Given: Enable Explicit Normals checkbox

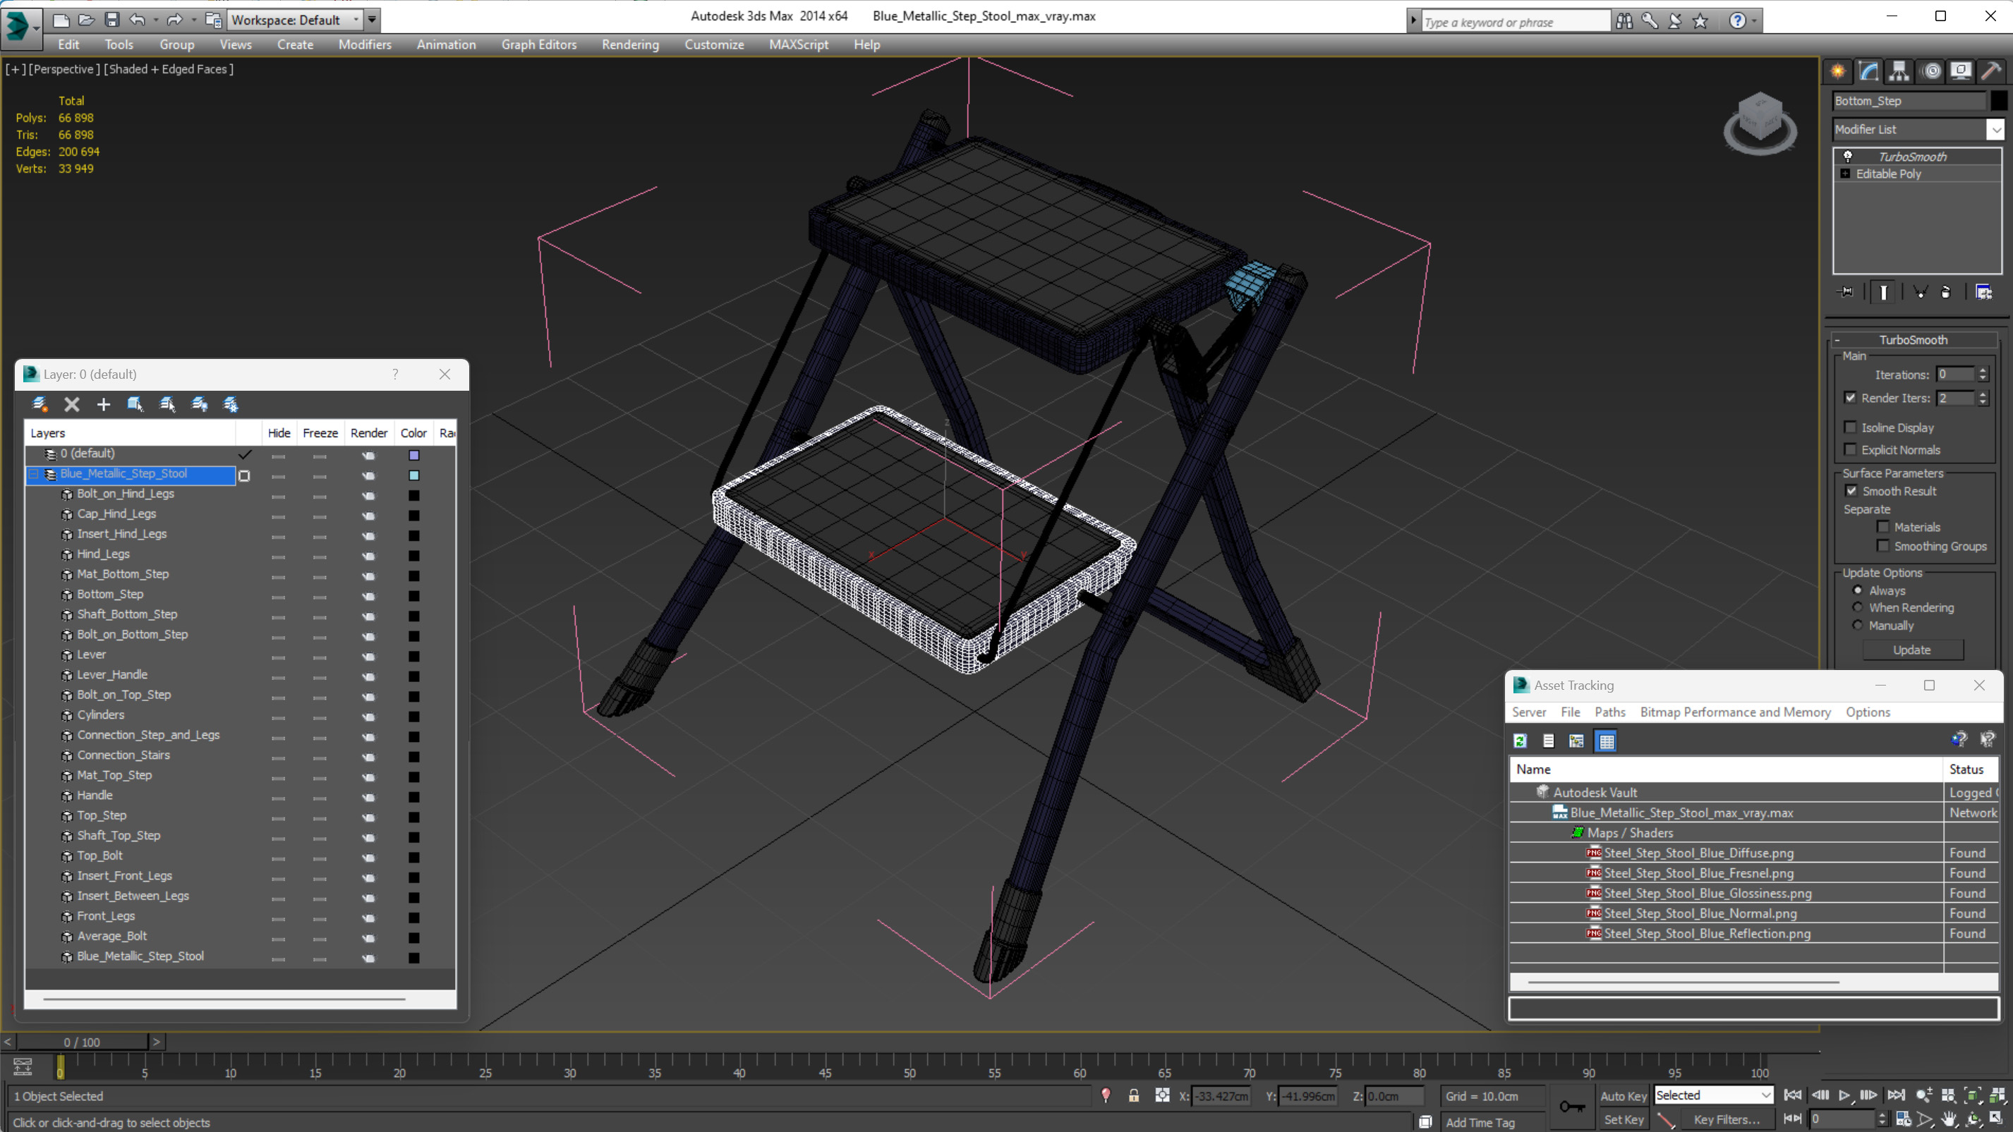Looking at the screenshot, I should 1850,449.
